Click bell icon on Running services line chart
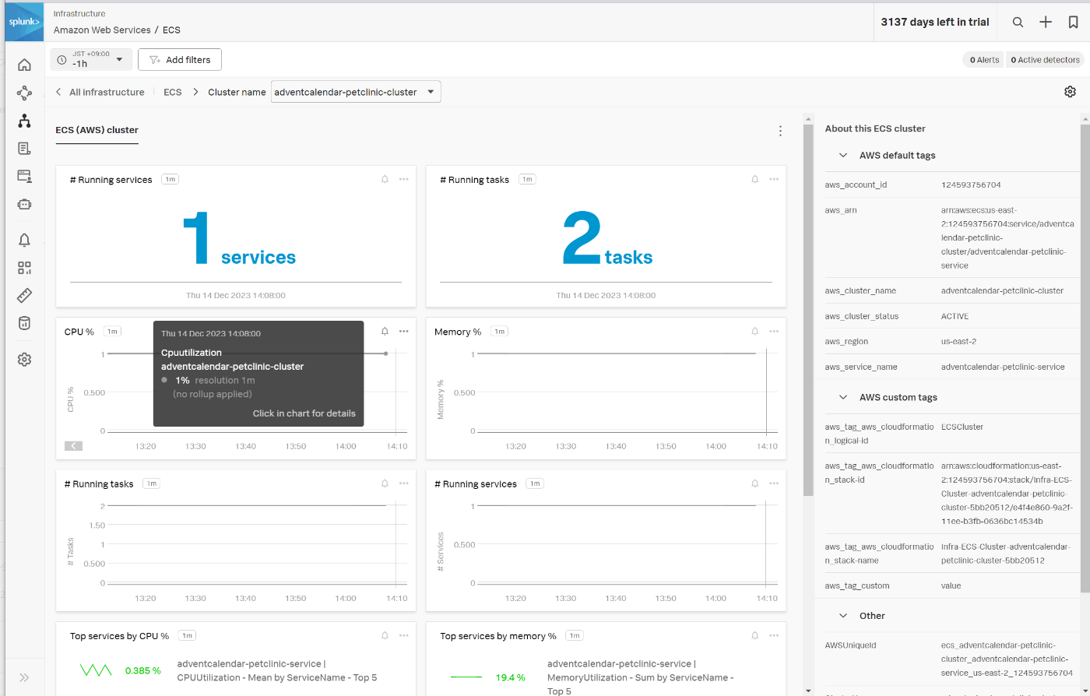1090x696 pixels. click(754, 483)
